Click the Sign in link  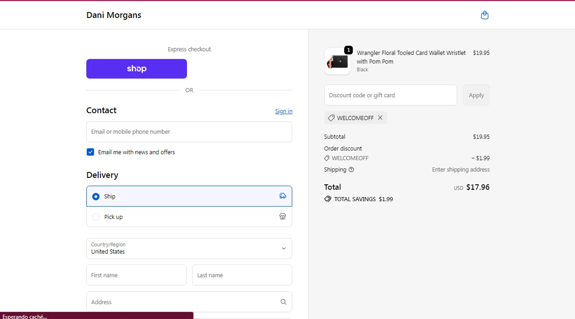coord(284,111)
